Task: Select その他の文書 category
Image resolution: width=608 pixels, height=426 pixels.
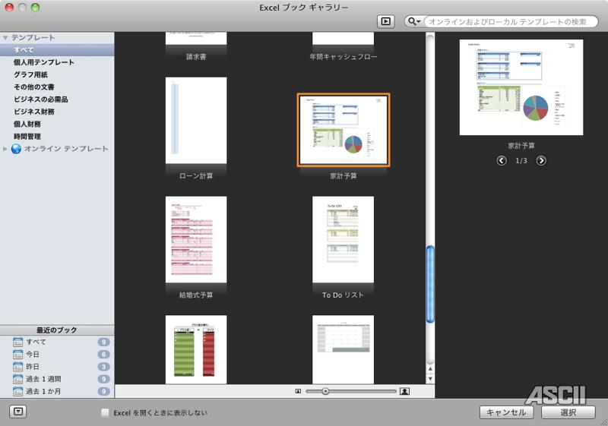Action: point(57,87)
